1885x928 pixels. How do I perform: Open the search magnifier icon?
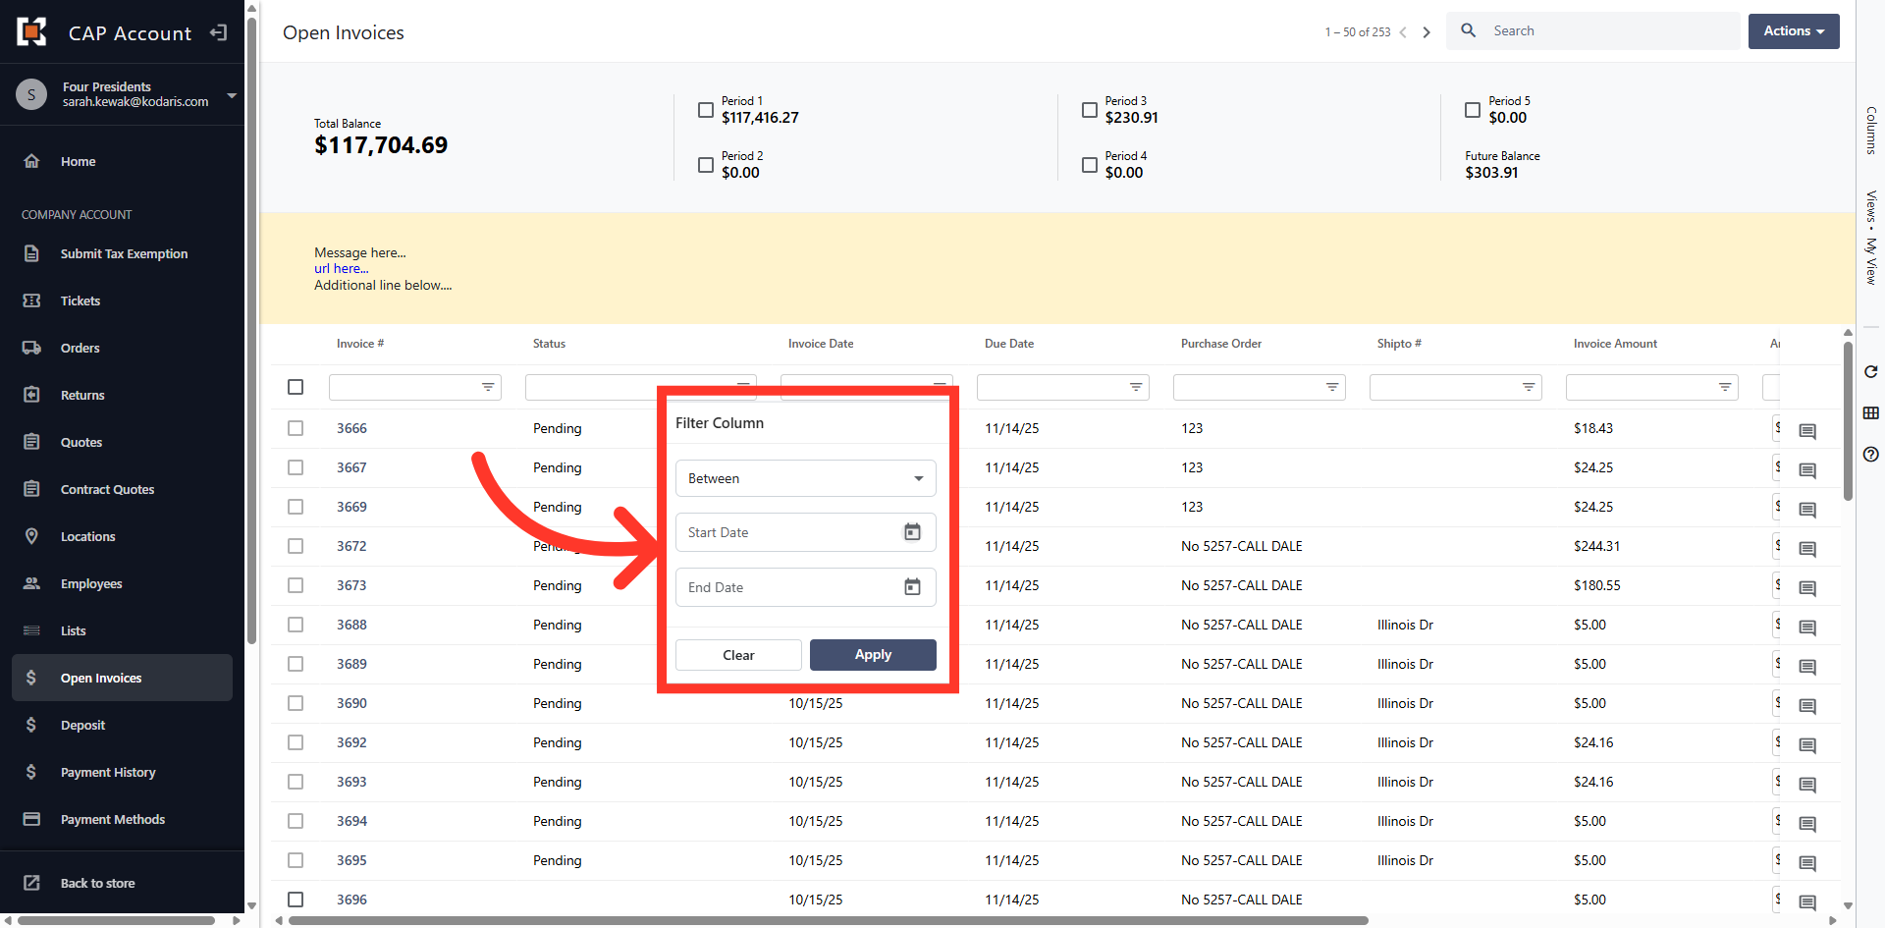1469,30
